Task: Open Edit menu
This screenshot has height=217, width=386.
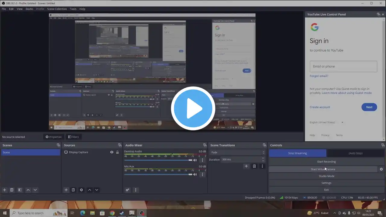Action: [11, 9]
